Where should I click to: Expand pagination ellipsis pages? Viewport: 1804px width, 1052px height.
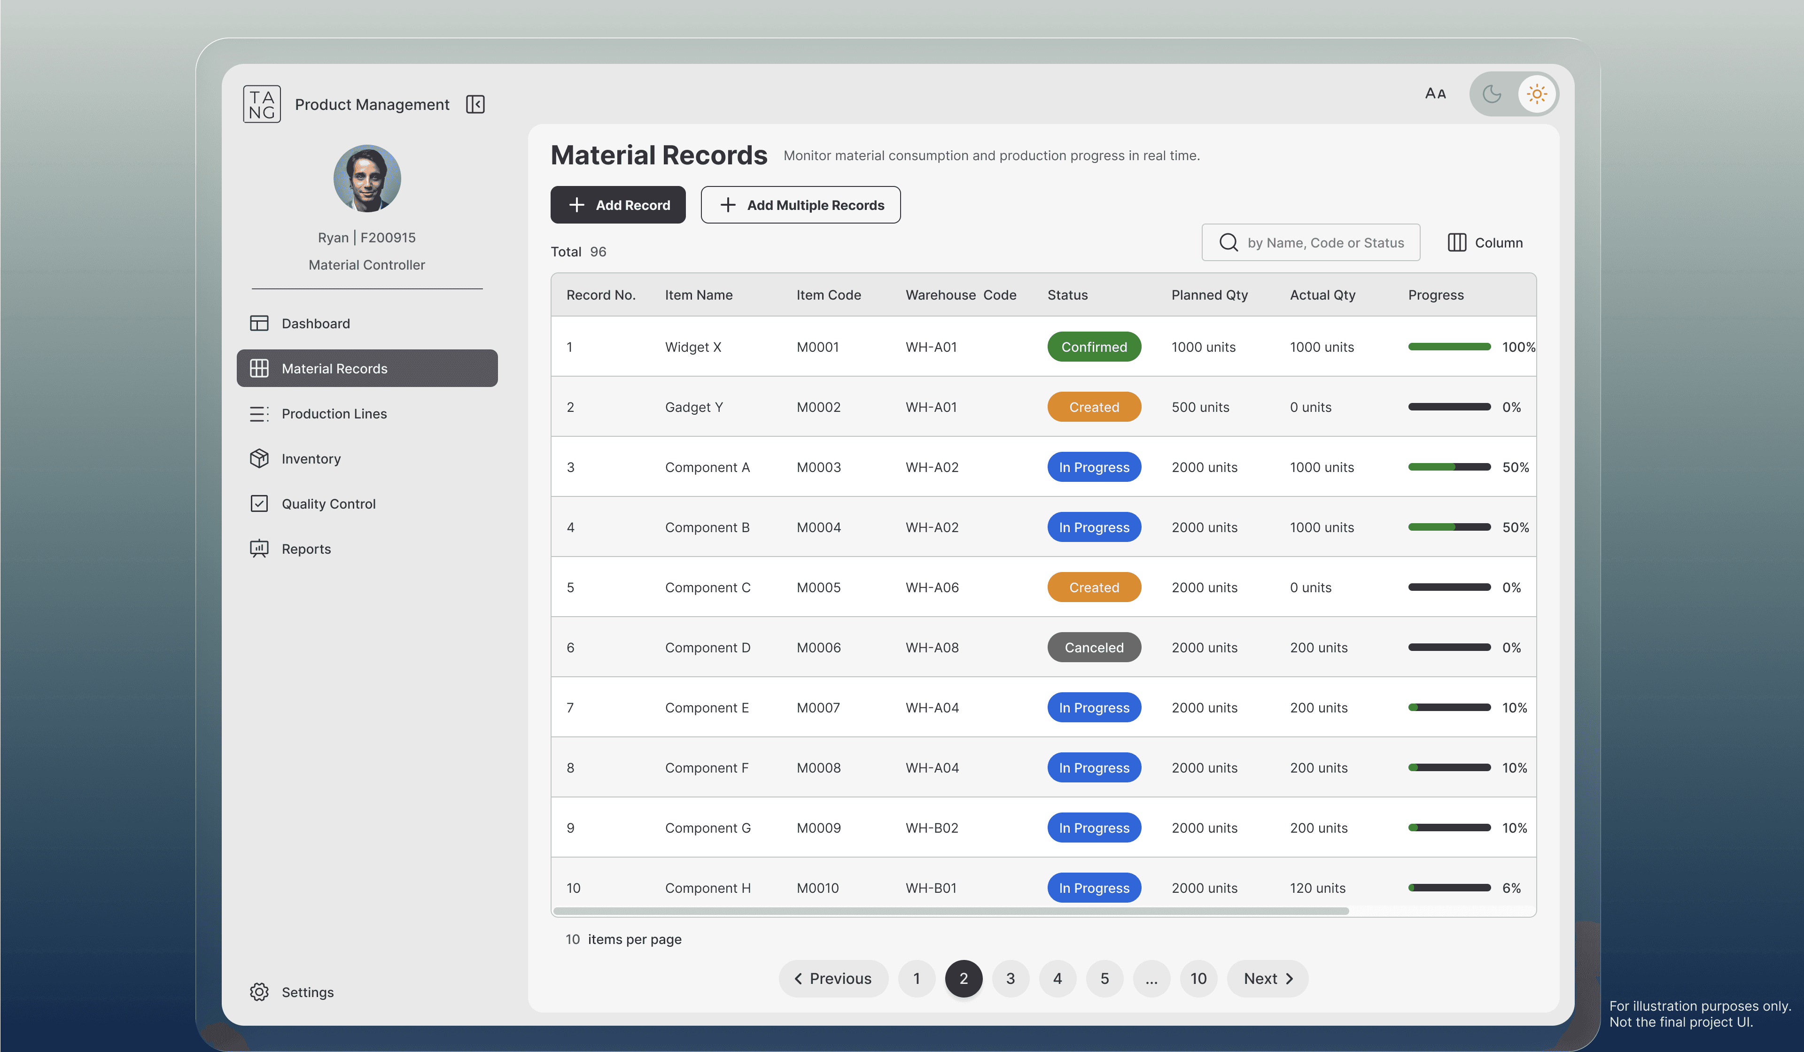tap(1151, 979)
